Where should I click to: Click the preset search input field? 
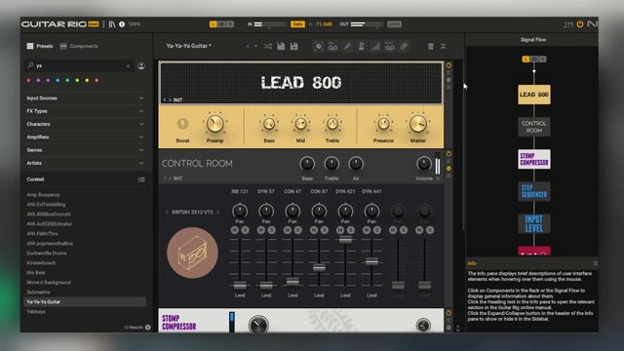(80, 66)
